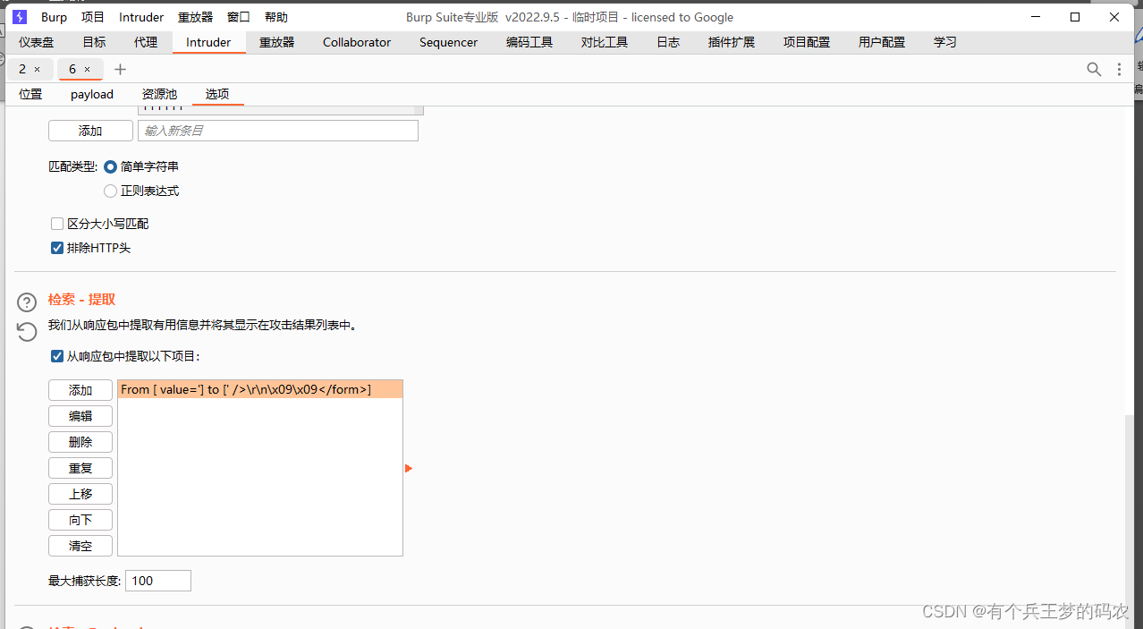Click the 重复 button
The height and width of the screenshot is (629, 1143).
coord(80,467)
